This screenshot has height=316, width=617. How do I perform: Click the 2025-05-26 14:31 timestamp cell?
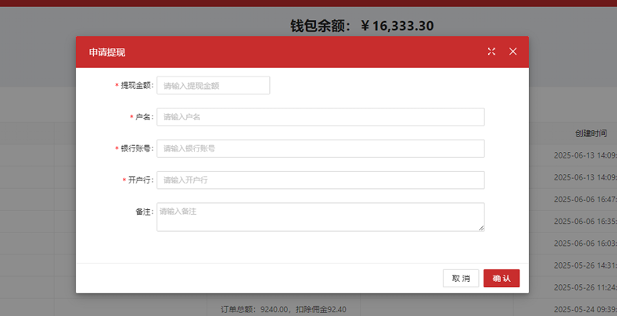(x=585, y=265)
